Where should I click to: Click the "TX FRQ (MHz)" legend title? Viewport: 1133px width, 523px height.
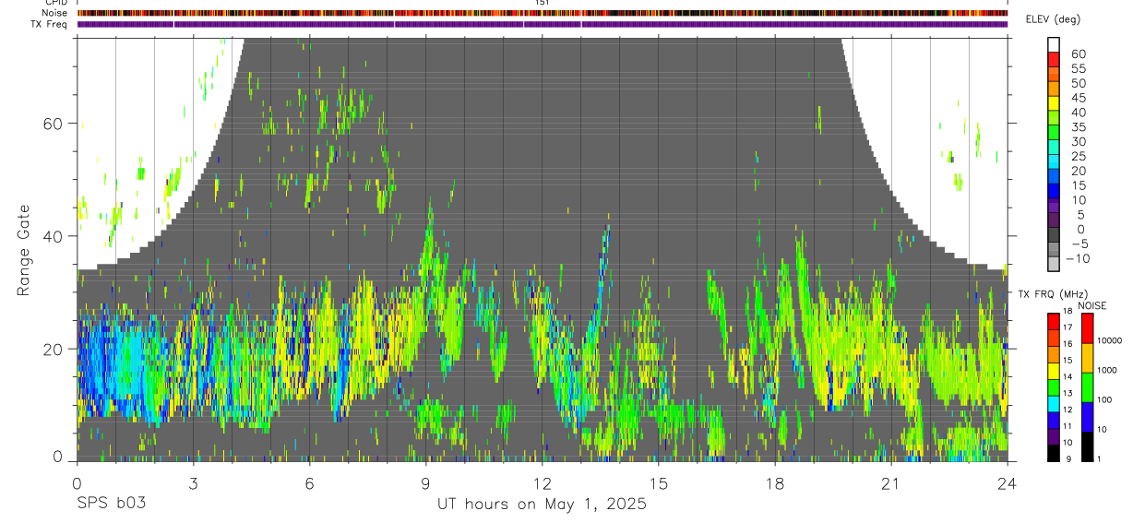pos(1051,294)
